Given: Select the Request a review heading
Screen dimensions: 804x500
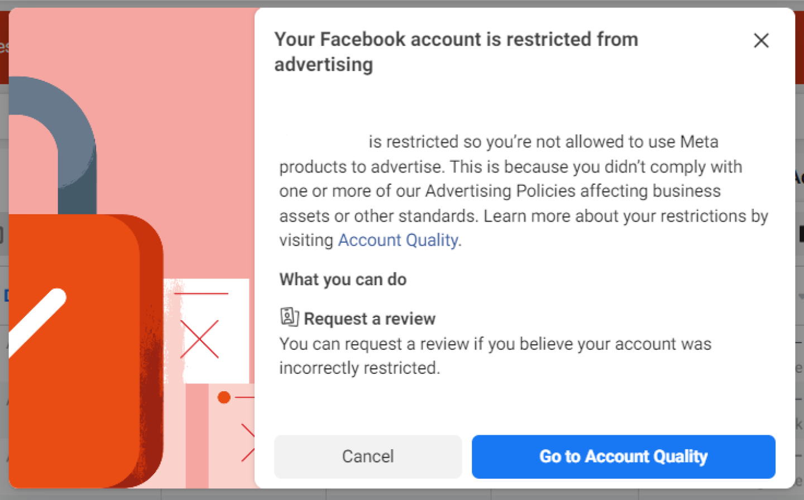Looking at the screenshot, I should click(x=369, y=319).
